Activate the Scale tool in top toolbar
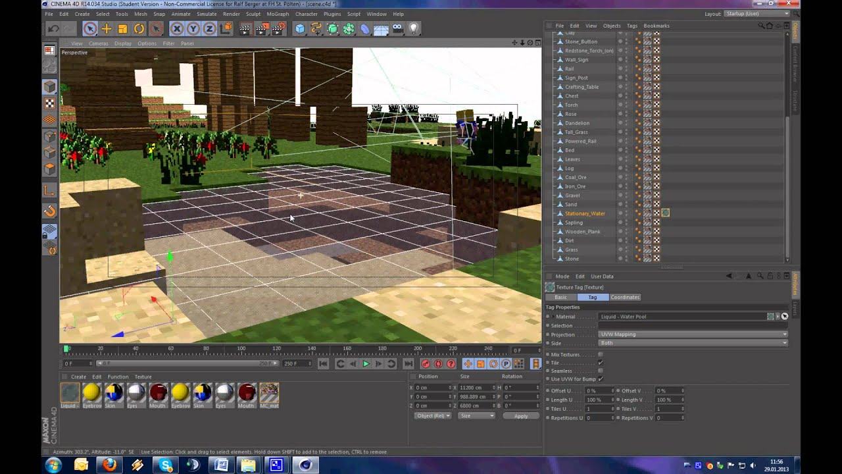The width and height of the screenshot is (842, 474). click(123, 28)
